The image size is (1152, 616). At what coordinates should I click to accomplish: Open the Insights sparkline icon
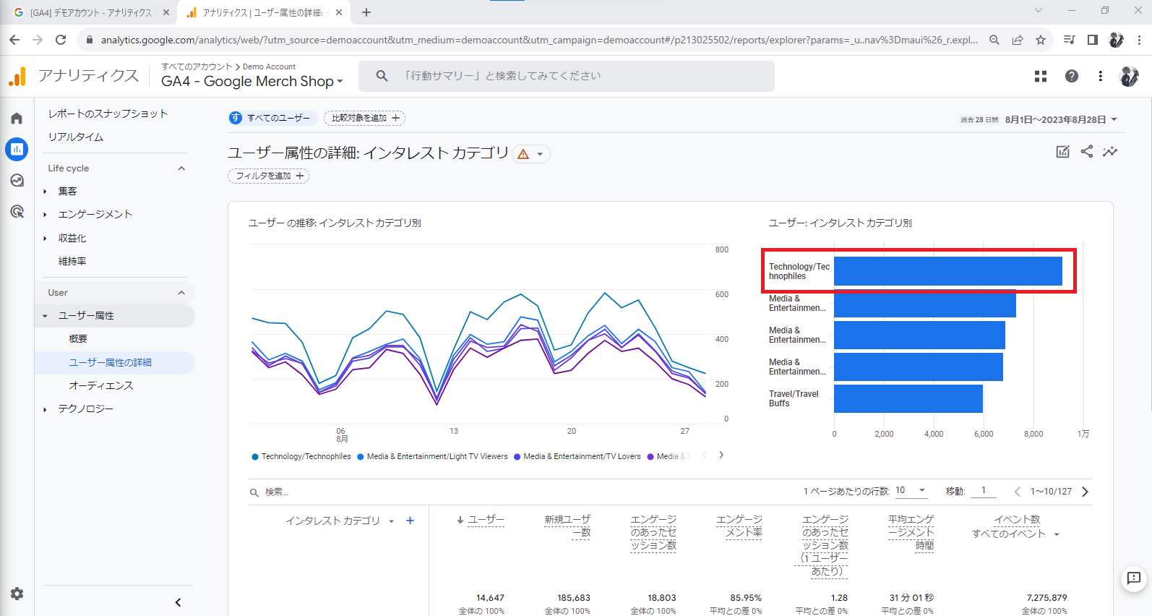tap(1110, 151)
